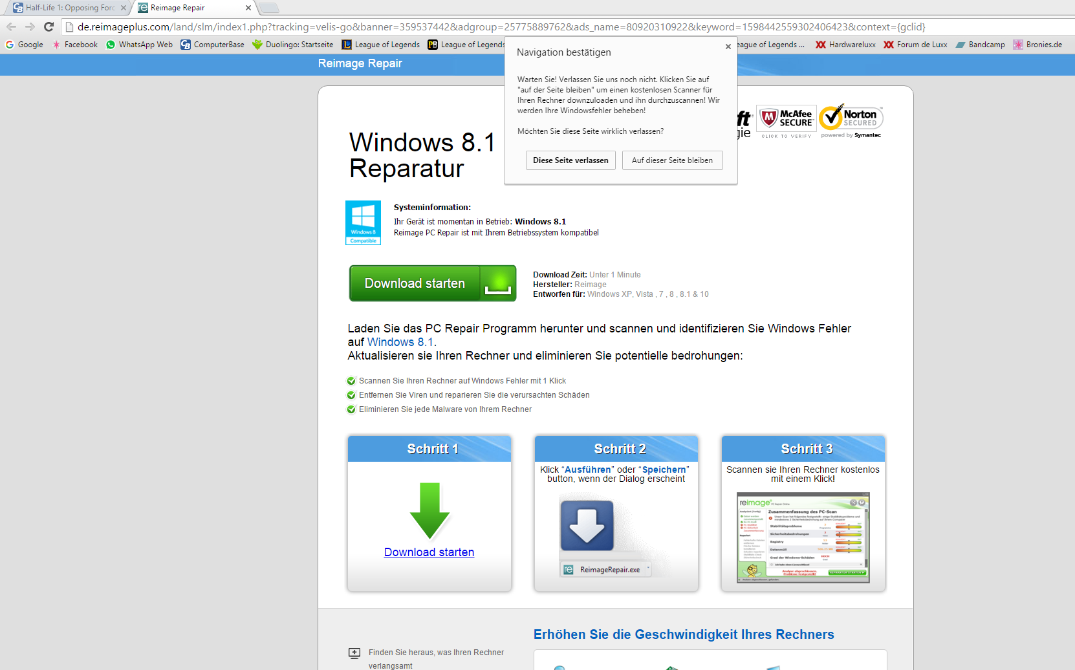The width and height of the screenshot is (1075, 670).
Task: Click the monitor icon beside 'Finden Sie heraus'
Action: click(x=354, y=653)
